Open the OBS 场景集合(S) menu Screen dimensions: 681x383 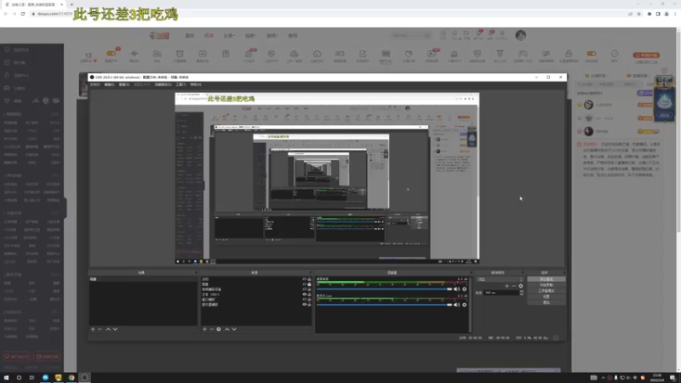pos(163,84)
